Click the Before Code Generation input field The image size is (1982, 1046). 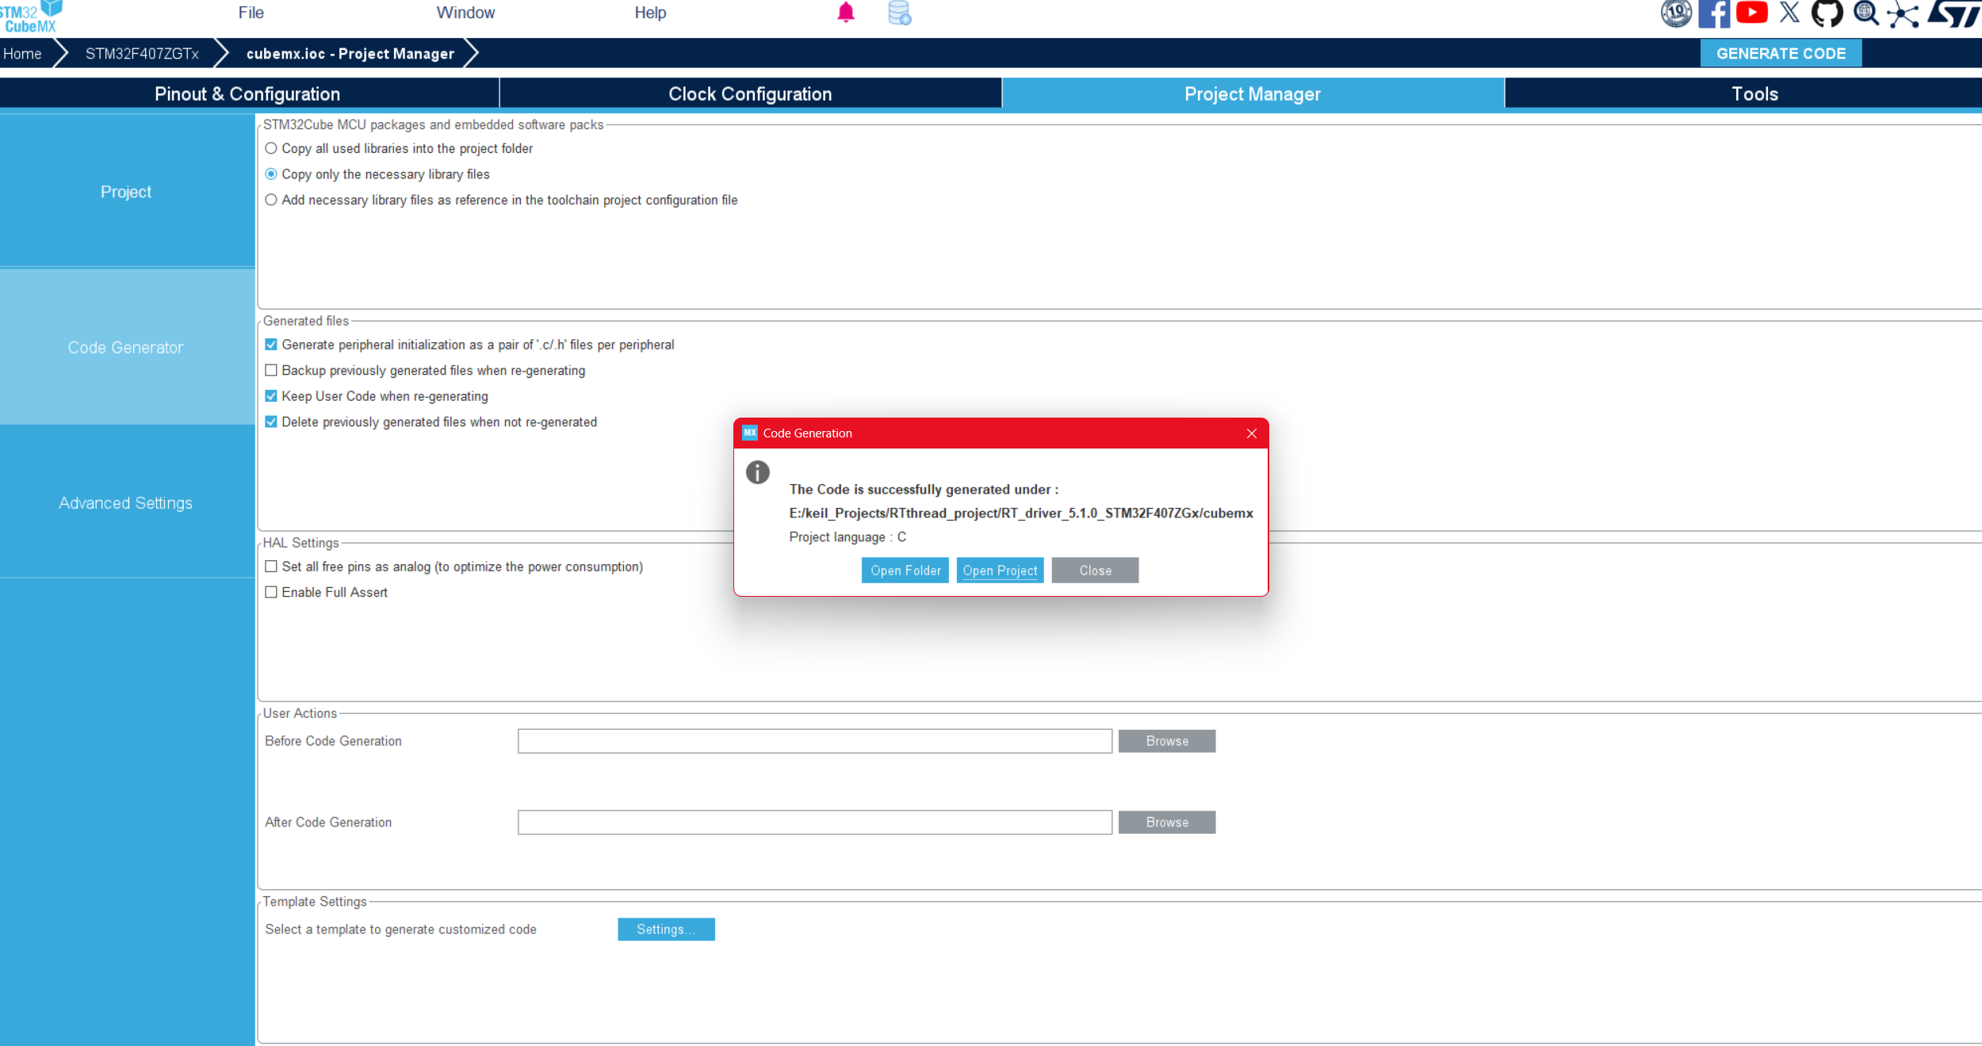click(814, 741)
